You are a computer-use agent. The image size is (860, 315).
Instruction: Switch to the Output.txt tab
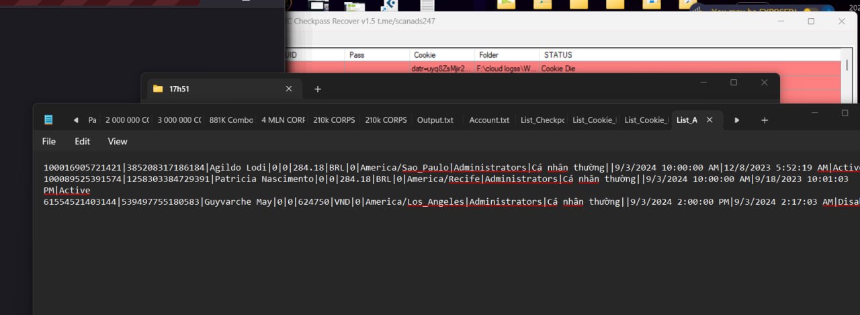[x=435, y=120]
